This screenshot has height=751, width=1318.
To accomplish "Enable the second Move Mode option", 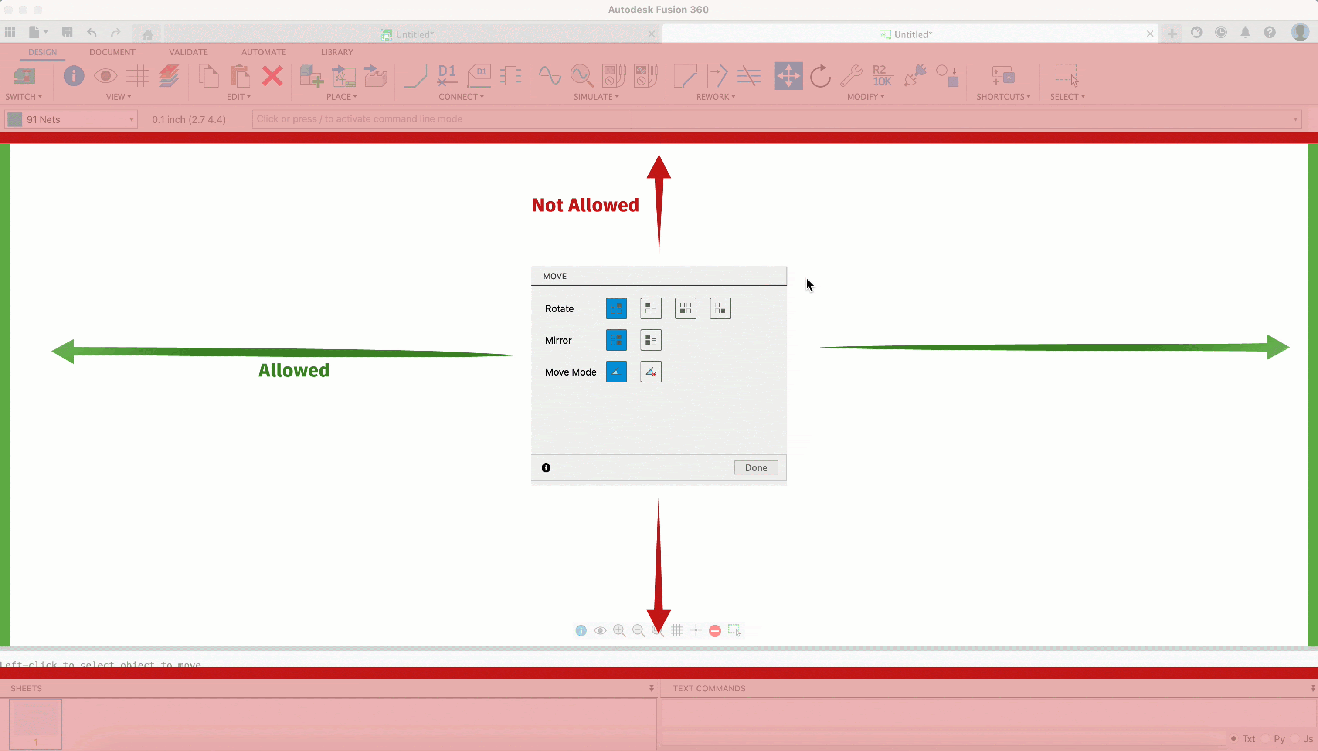I will coord(651,372).
